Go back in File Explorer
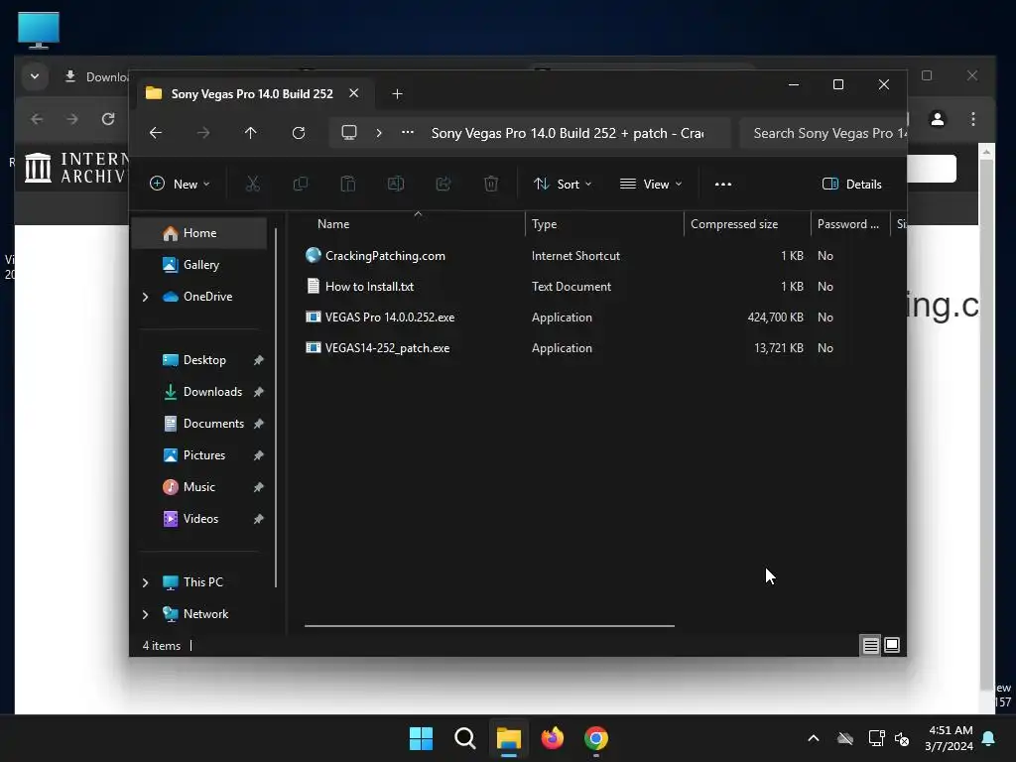The image size is (1016, 762). pos(156,133)
